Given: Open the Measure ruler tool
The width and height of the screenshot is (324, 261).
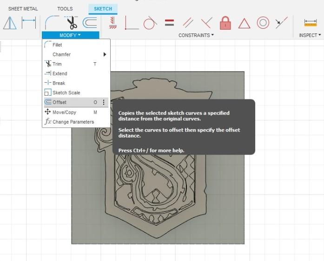Looking at the screenshot, I should [x=311, y=23].
